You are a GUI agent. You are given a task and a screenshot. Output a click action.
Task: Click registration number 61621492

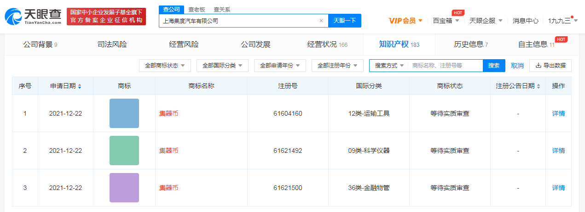tap(288, 151)
